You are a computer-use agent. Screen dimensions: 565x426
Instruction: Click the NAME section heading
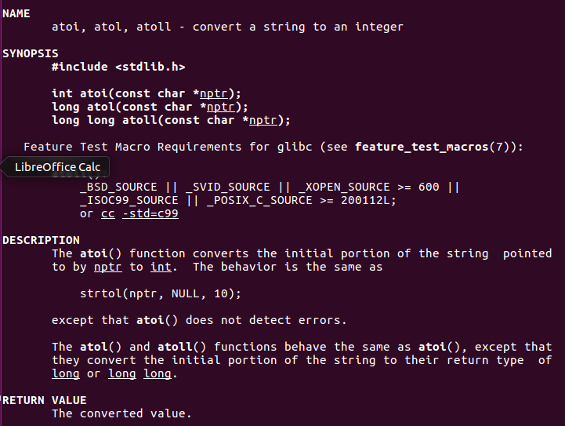point(16,13)
